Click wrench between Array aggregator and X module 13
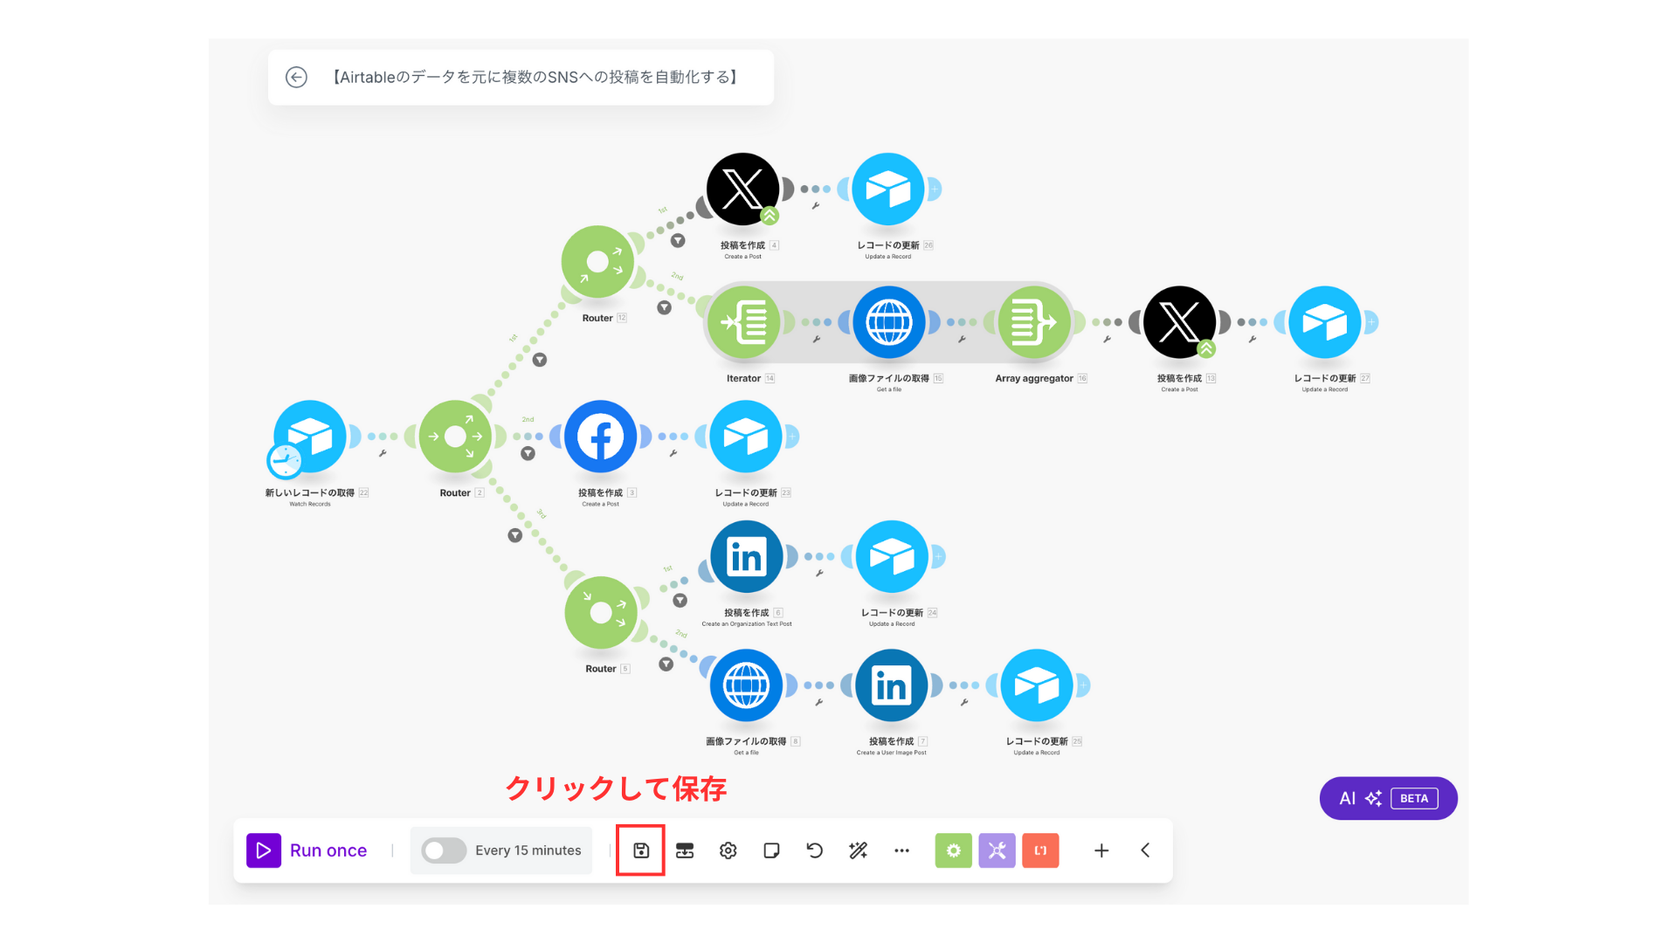The height and width of the screenshot is (943, 1677). tap(1107, 339)
